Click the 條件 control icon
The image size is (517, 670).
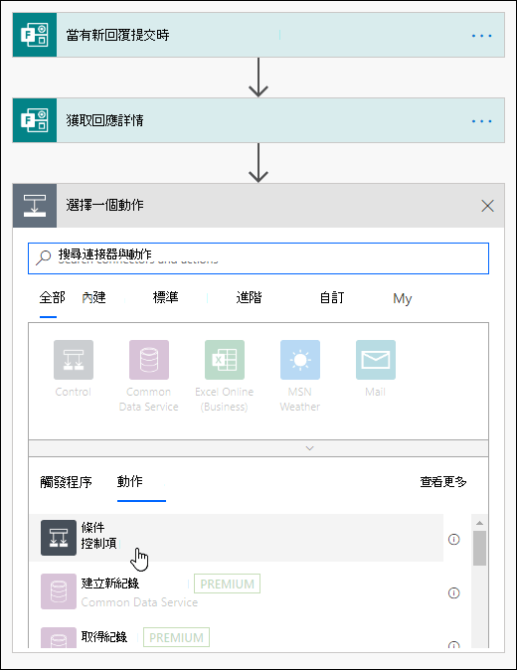[x=59, y=538]
